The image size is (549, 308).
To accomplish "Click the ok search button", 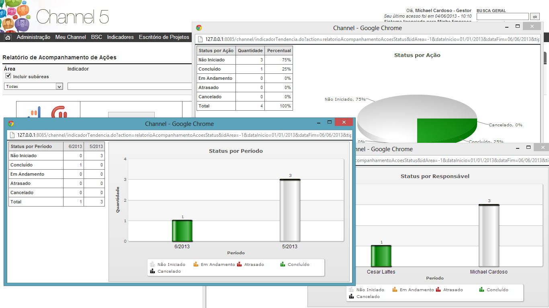I will tap(535, 16).
